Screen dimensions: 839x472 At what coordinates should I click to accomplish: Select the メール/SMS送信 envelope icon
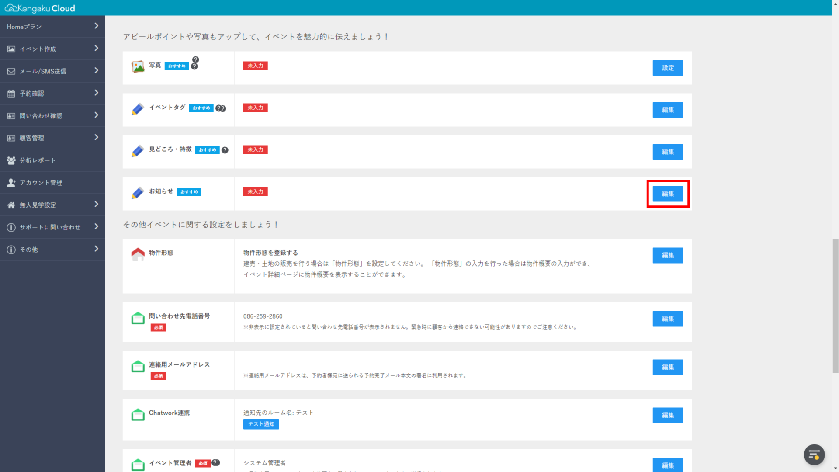(x=11, y=71)
